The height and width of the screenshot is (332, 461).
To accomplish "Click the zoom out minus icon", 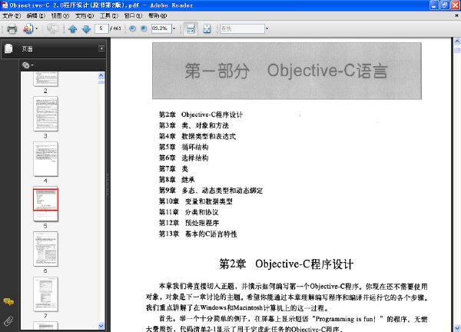I will coord(133,28).
